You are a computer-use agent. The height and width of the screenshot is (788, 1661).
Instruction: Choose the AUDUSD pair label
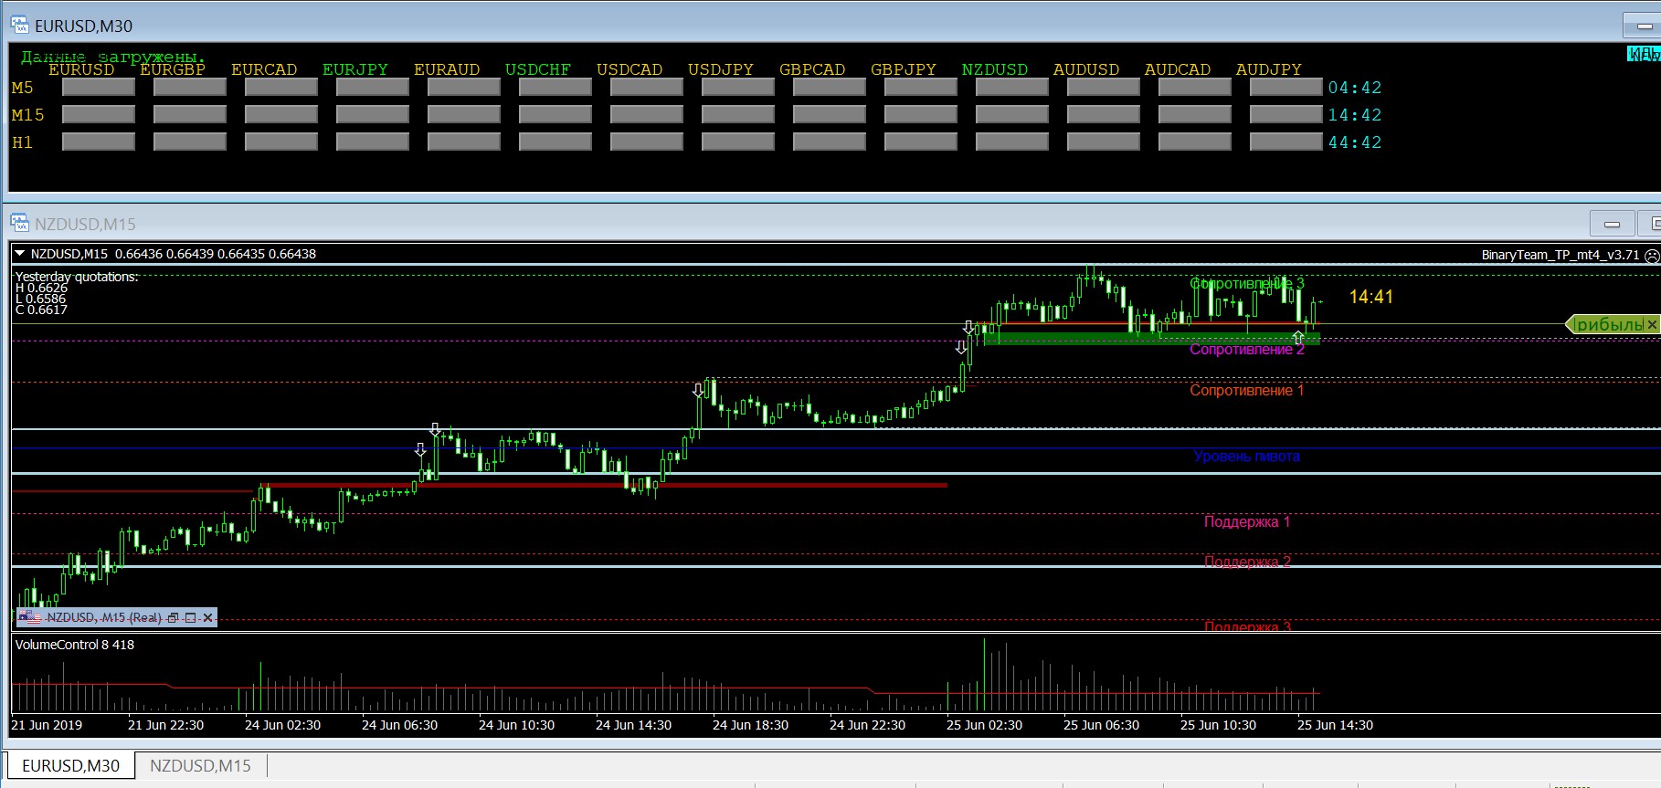1086,69
